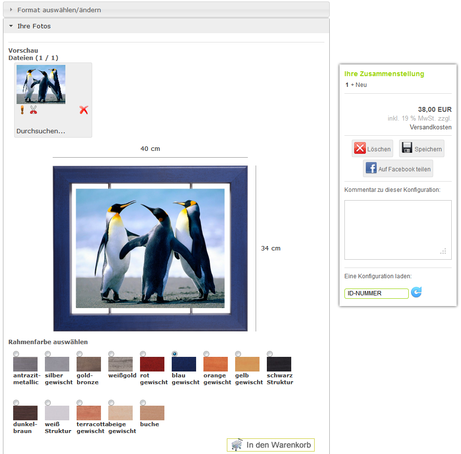This screenshot has width=461, height=454.
Task: Click the dunkelbraun color swatch
Action: [25, 413]
